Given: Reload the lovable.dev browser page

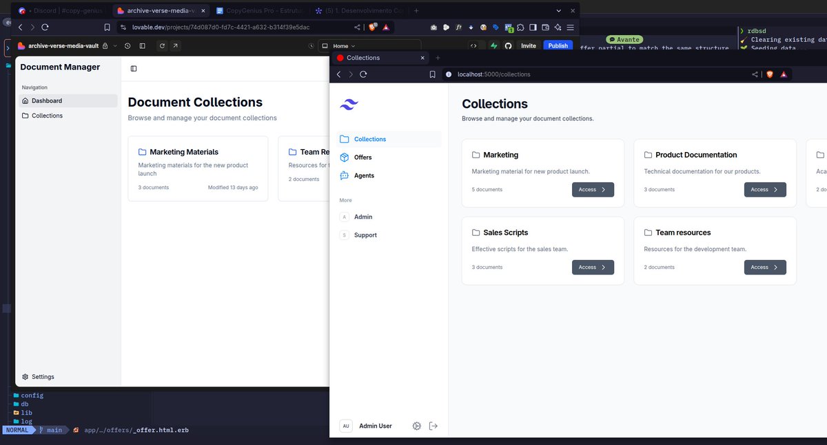Looking at the screenshot, I should tap(45, 27).
